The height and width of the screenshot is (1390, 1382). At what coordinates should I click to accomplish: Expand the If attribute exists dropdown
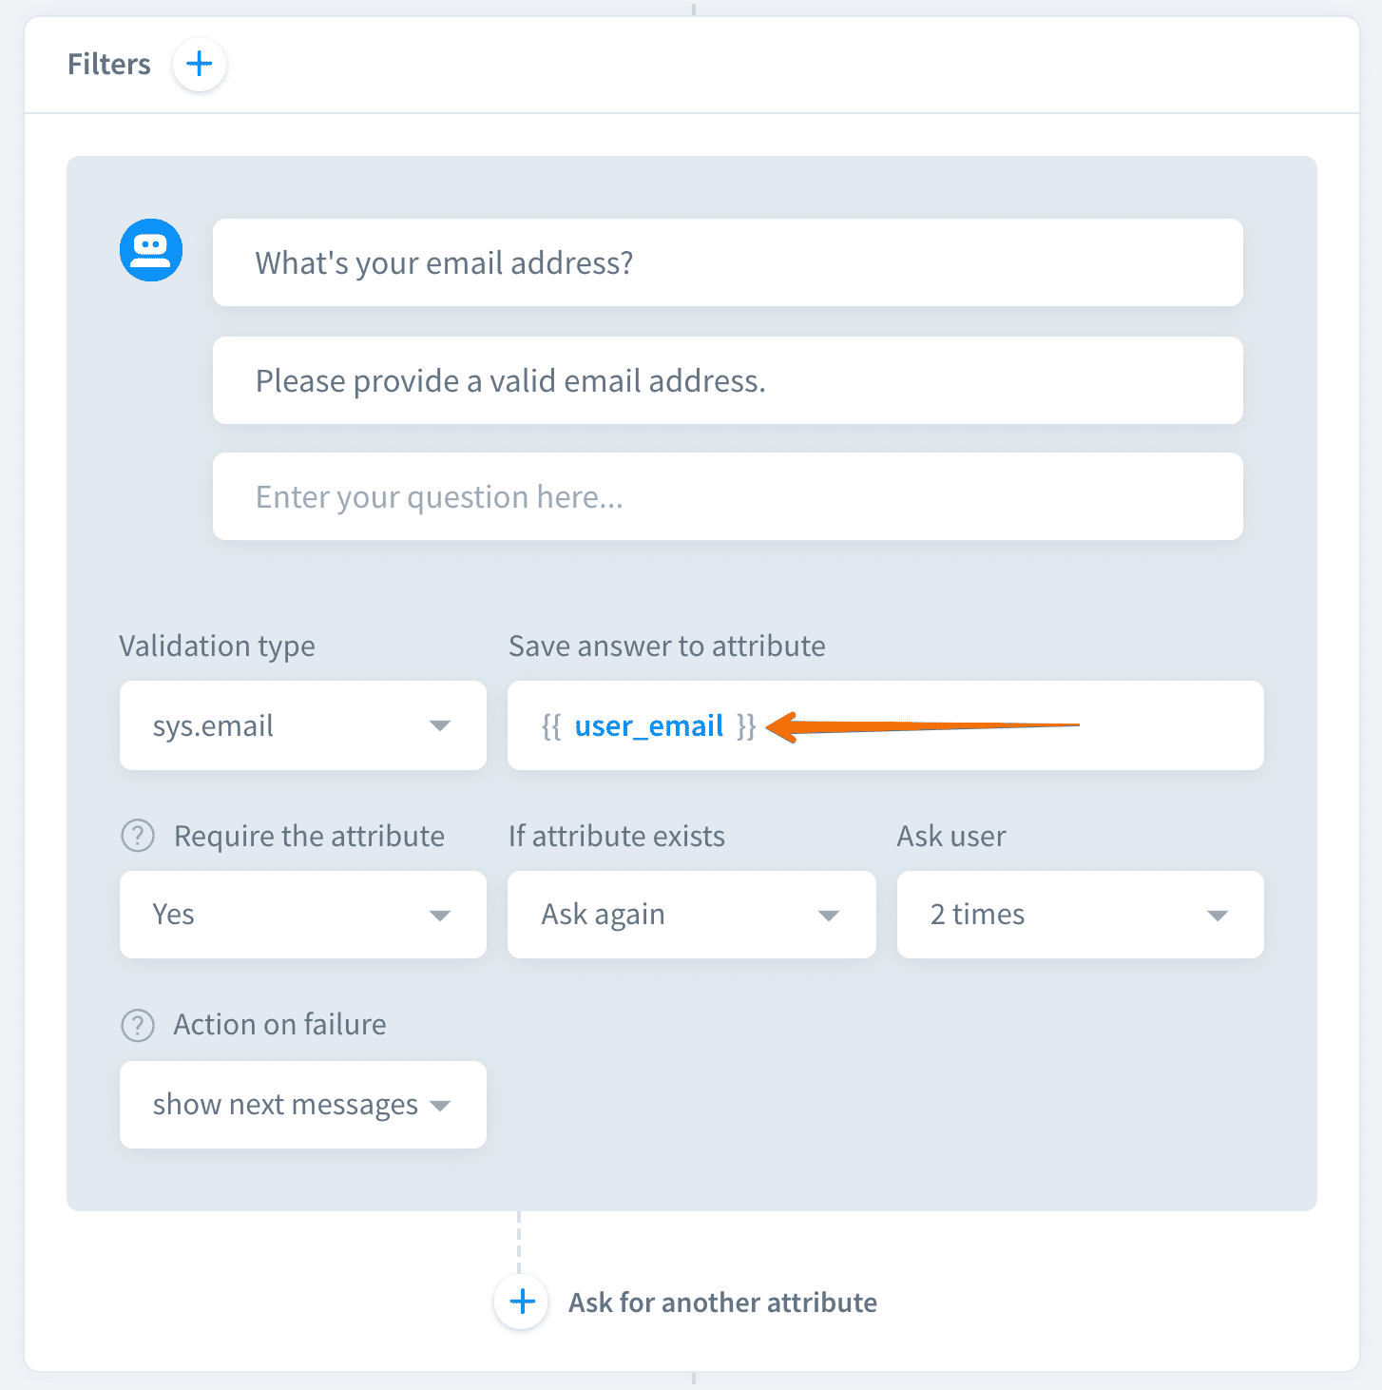(x=691, y=915)
